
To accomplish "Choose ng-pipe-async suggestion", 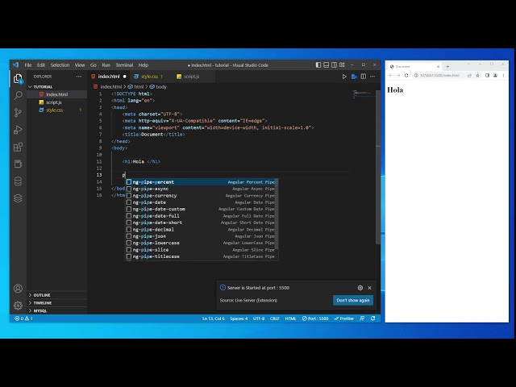I will pos(201,189).
